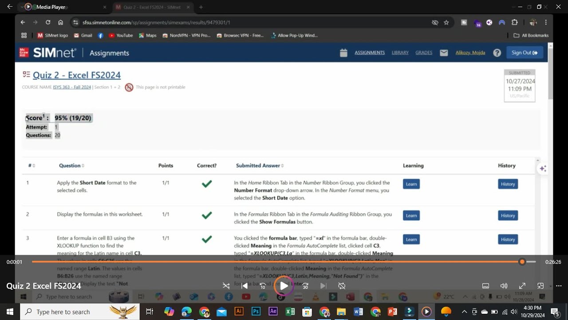Go to previous track in Media Player
This screenshot has height=320, width=568.
coord(245,286)
